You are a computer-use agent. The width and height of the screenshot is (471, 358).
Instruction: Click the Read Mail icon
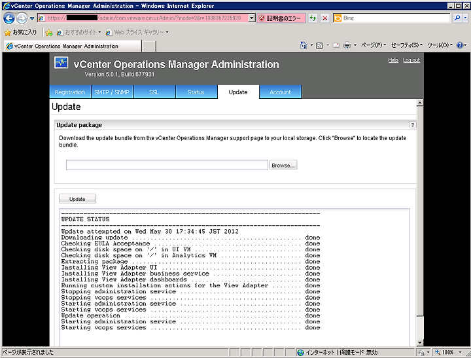tap(336, 45)
